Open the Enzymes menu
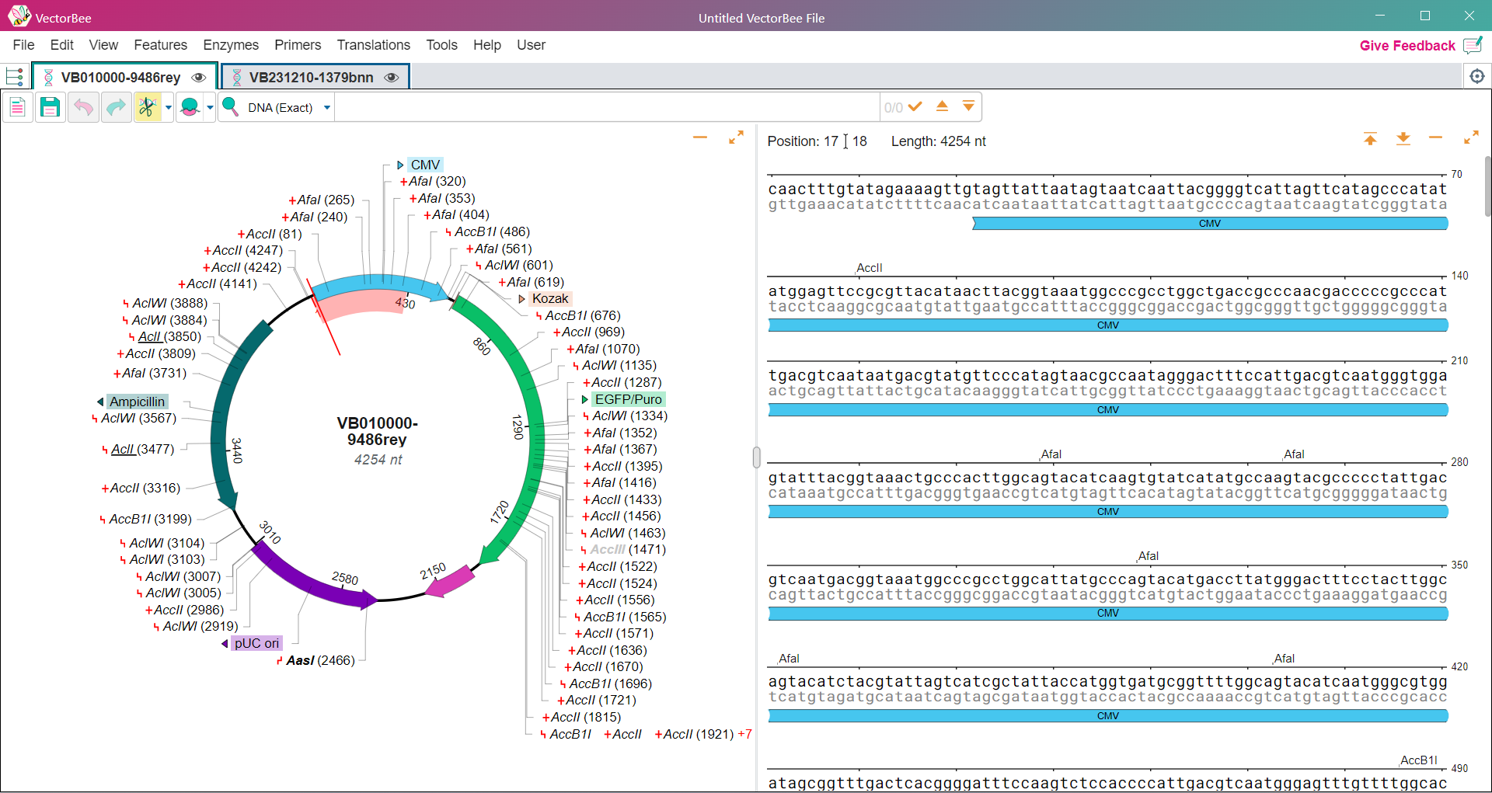Screen dimensions: 1492x793 pyautogui.click(x=230, y=45)
